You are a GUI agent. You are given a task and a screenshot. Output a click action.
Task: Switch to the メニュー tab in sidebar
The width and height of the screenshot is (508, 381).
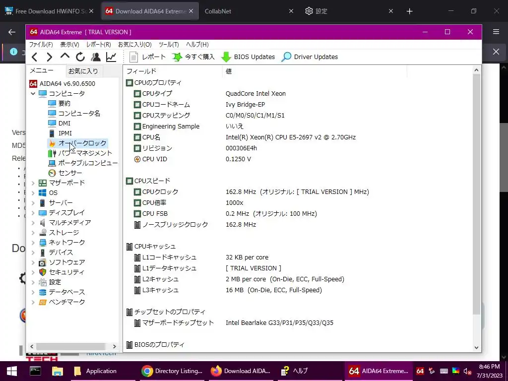click(42, 70)
